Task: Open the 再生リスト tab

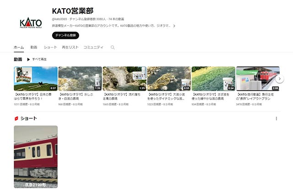Action: point(70,47)
